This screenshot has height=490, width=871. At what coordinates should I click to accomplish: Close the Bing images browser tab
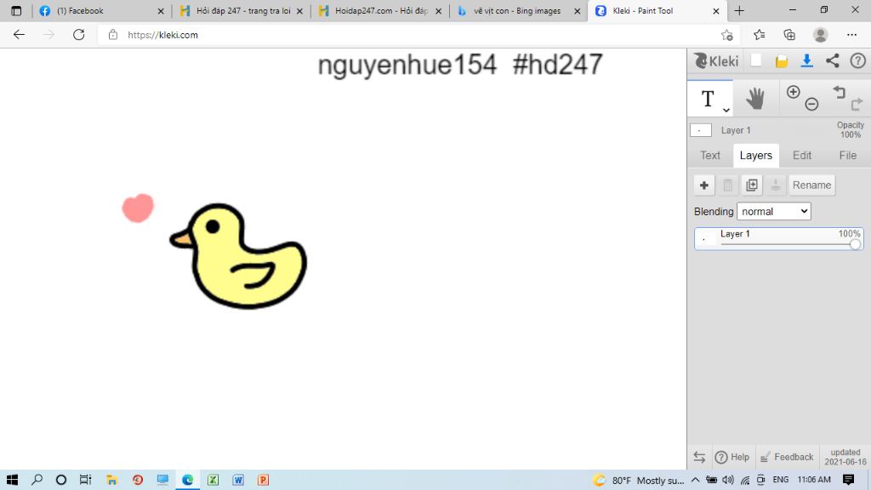(578, 10)
